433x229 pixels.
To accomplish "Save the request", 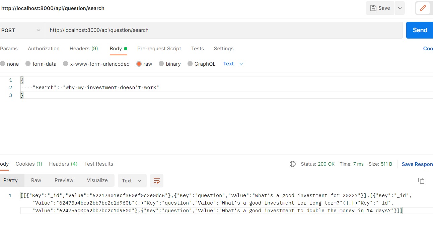I will [x=380, y=8].
